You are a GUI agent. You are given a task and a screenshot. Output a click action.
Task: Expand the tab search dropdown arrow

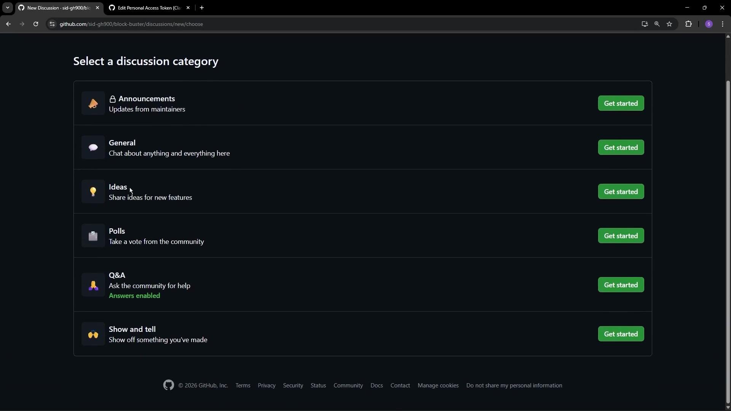[8, 8]
